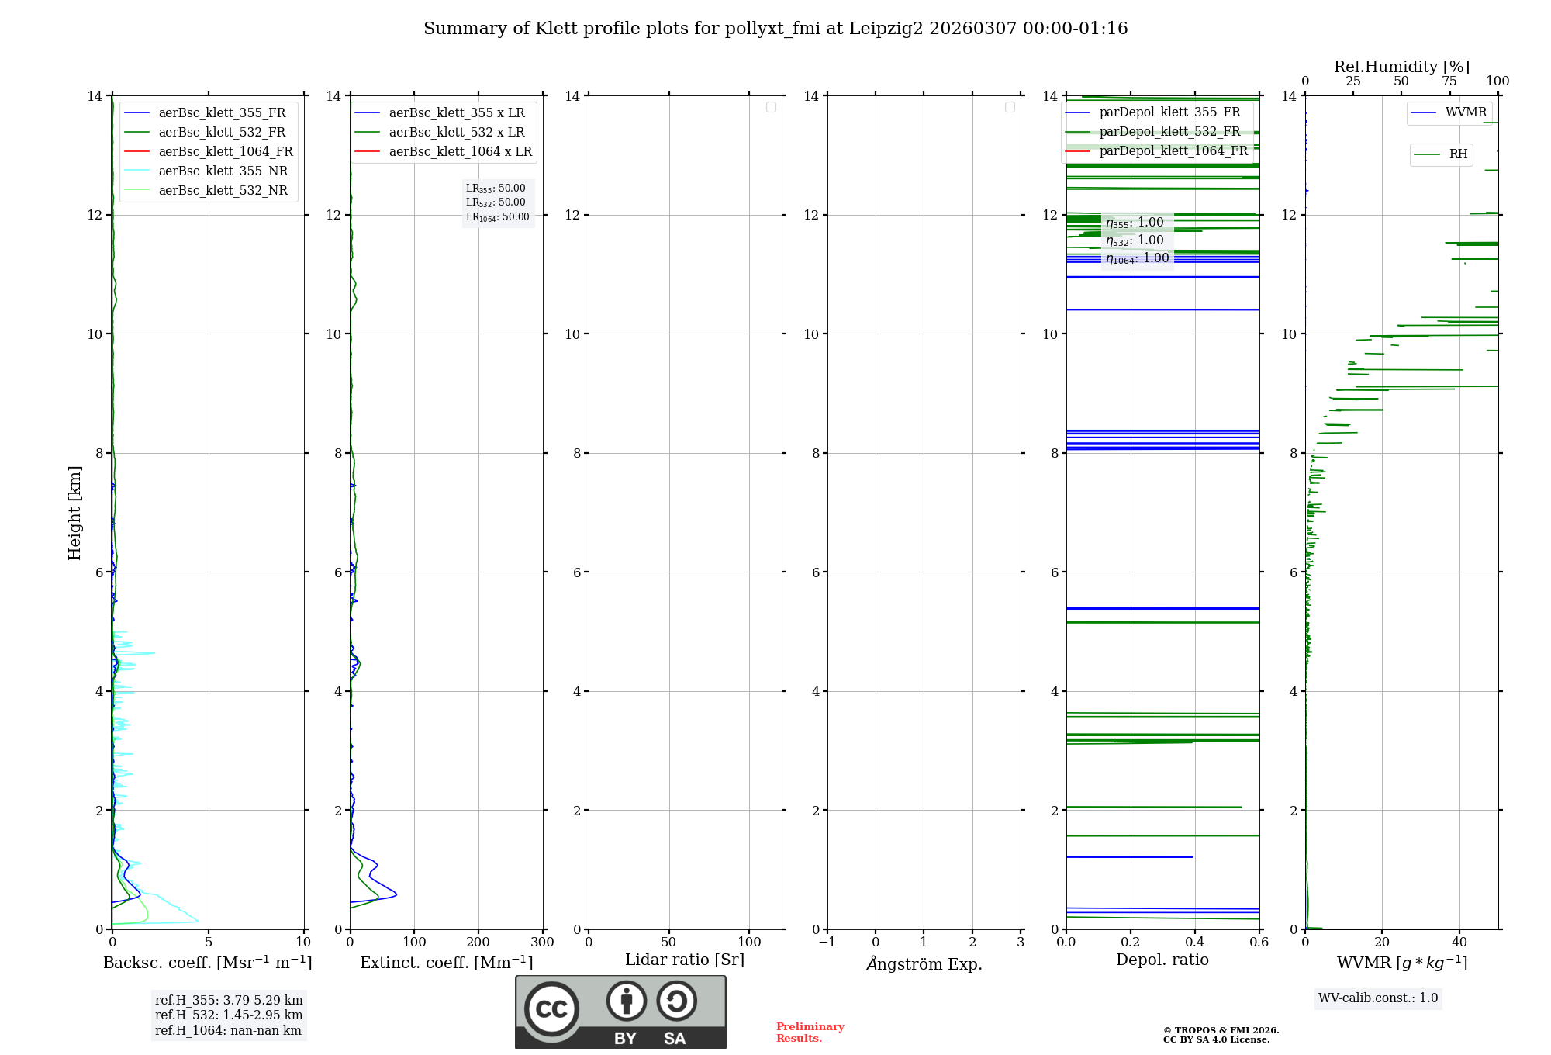Click the η532: 1.00 annotation text
This screenshot has width=1551, height=1055.
(x=1135, y=240)
